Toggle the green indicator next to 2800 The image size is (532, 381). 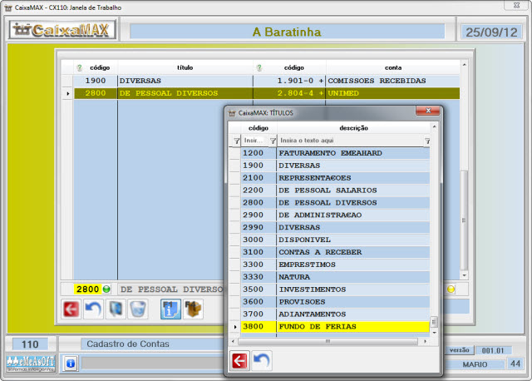pyautogui.click(x=107, y=289)
